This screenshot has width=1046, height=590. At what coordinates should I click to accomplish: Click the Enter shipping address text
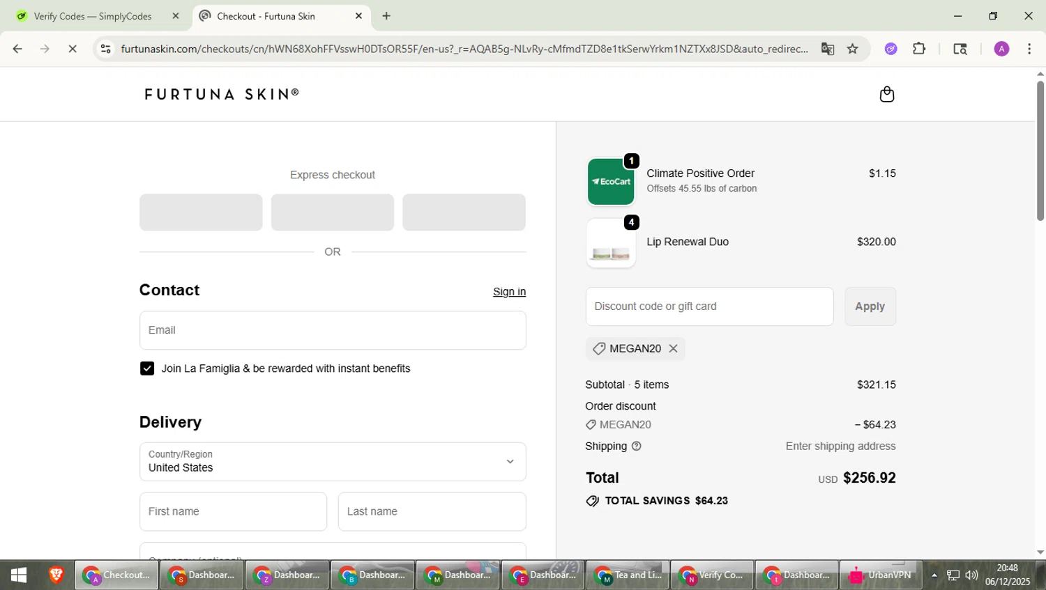tap(840, 446)
